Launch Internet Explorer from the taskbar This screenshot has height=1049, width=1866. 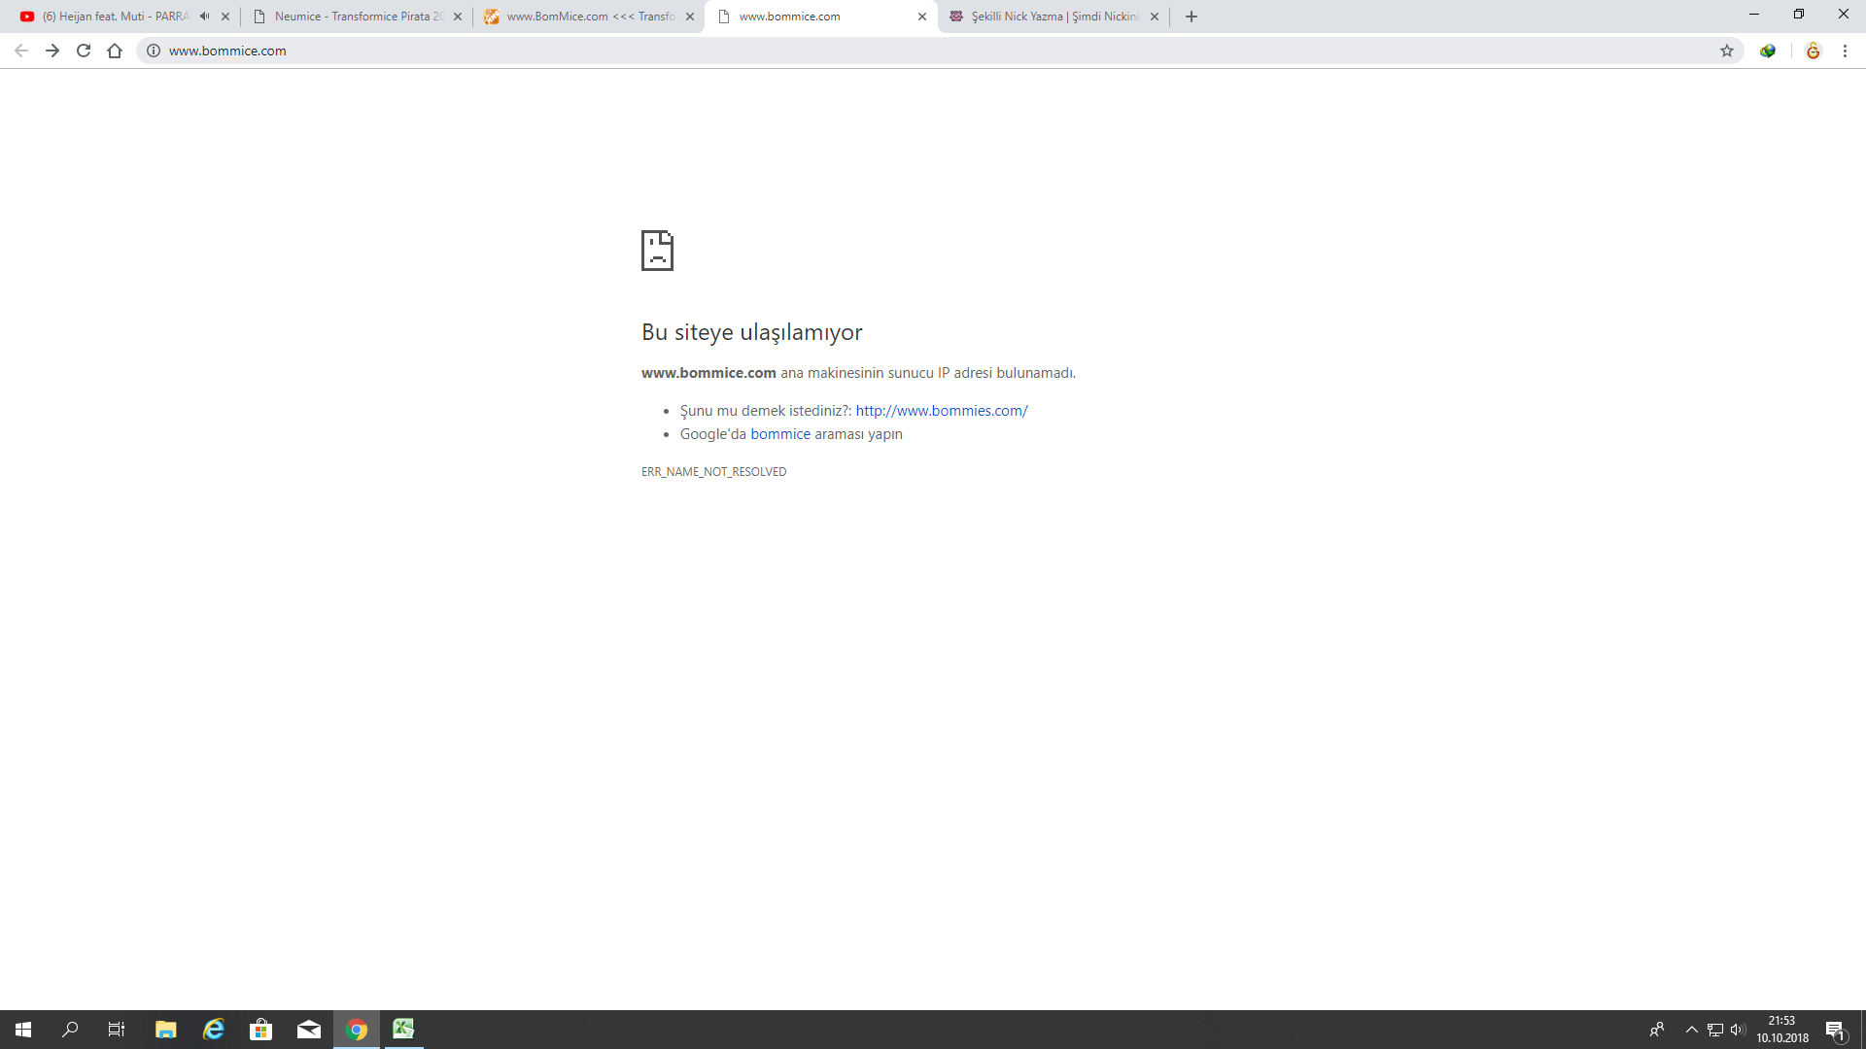[213, 1030]
